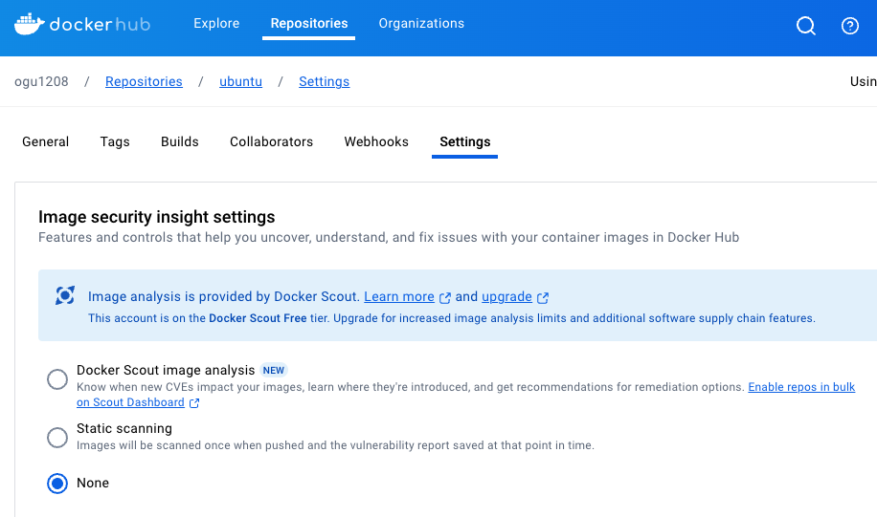
Task: Switch to the Tags tab
Action: [115, 141]
